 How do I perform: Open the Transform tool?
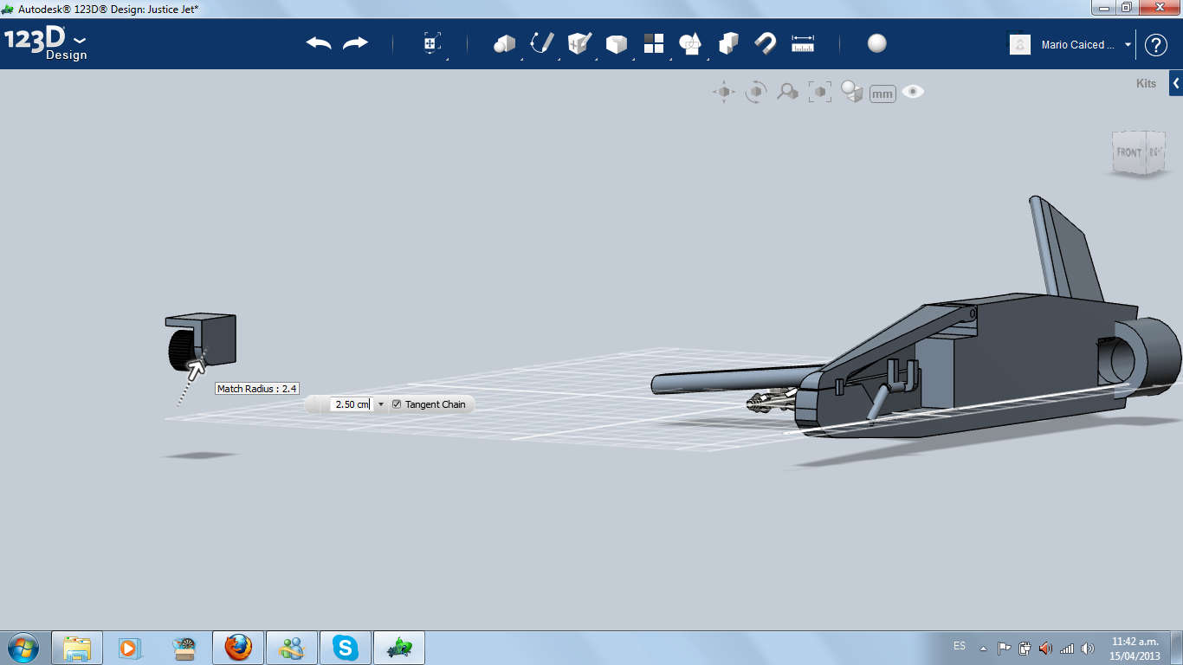[432, 43]
